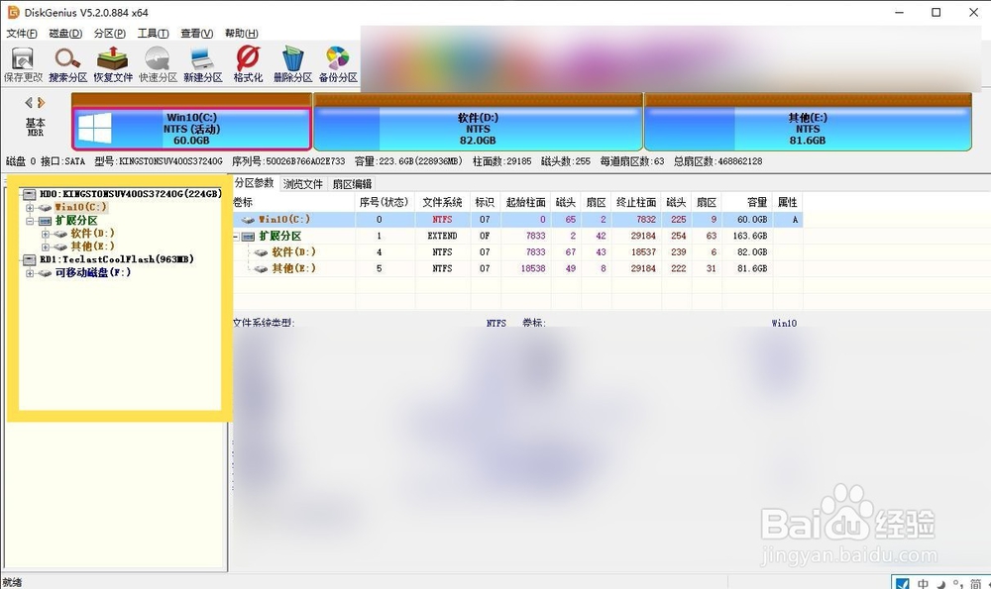Click 其他(E:) row in partition table
This screenshot has width=991, height=589.
point(517,268)
